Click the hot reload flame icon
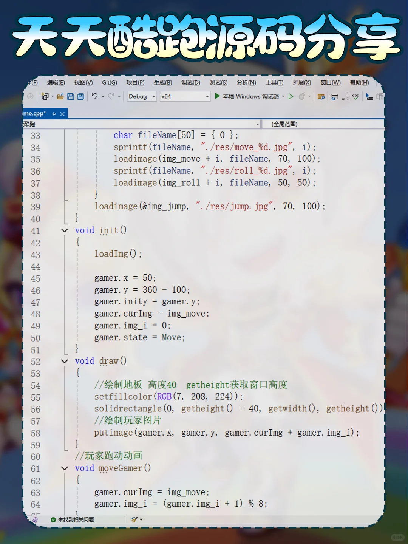 (x=302, y=96)
